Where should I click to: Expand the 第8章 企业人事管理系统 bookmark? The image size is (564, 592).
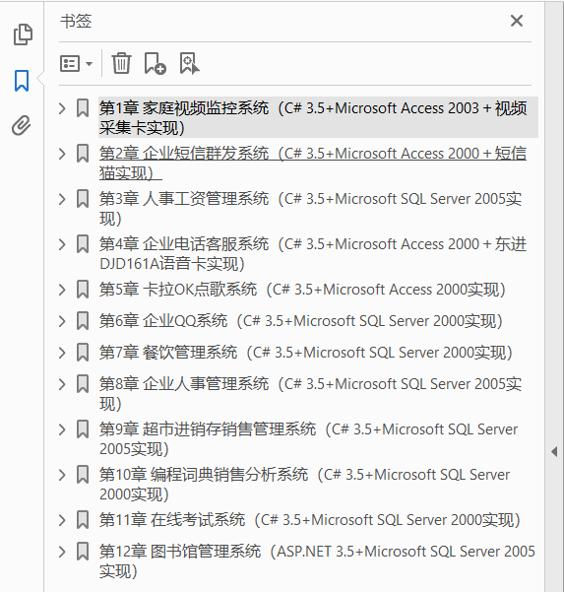(x=62, y=384)
